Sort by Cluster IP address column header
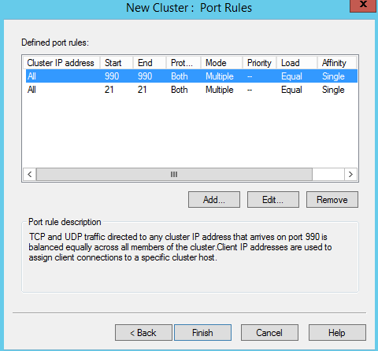This screenshot has height=351, width=378. (x=61, y=63)
